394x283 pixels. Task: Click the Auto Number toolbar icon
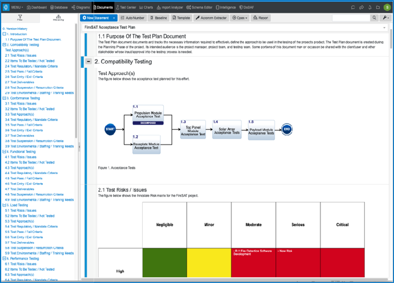[132, 18]
